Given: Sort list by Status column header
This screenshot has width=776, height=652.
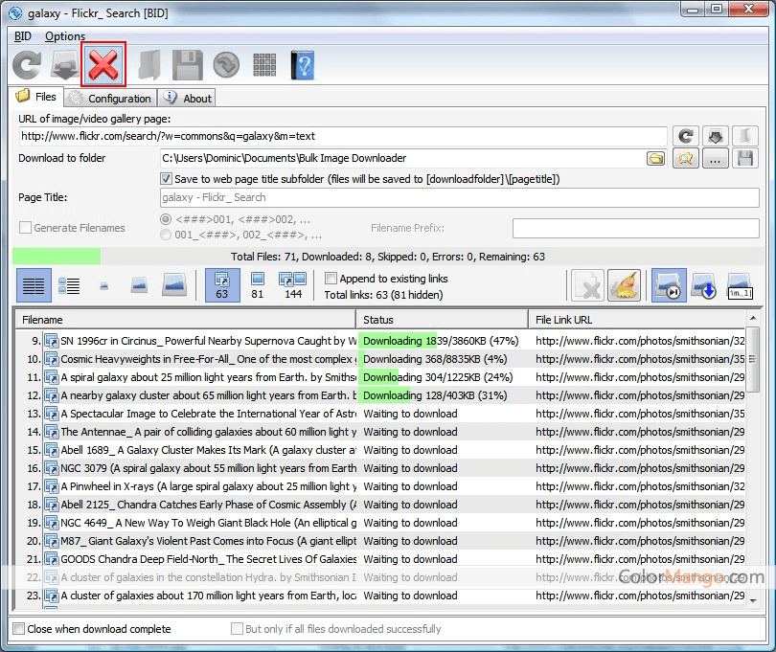Looking at the screenshot, I should (441, 320).
